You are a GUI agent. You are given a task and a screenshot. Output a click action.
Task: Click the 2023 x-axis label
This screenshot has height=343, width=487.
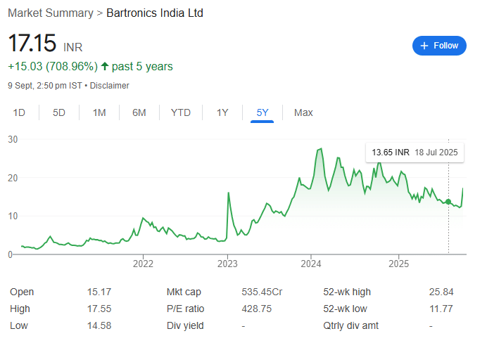coord(227,264)
